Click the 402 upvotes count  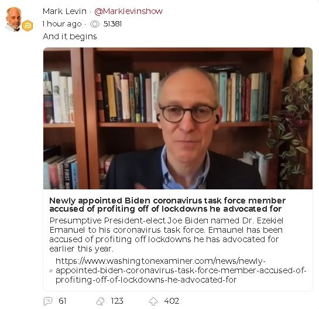[x=171, y=301]
